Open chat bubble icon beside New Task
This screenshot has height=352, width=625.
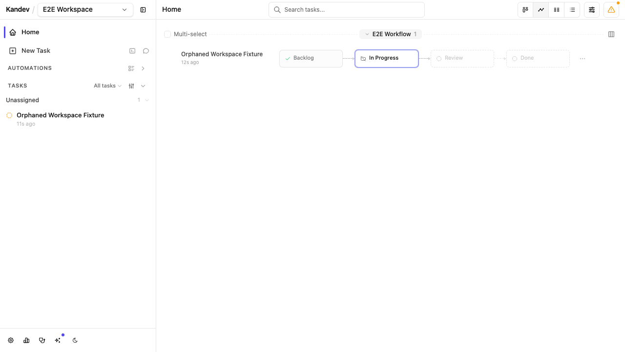click(146, 51)
